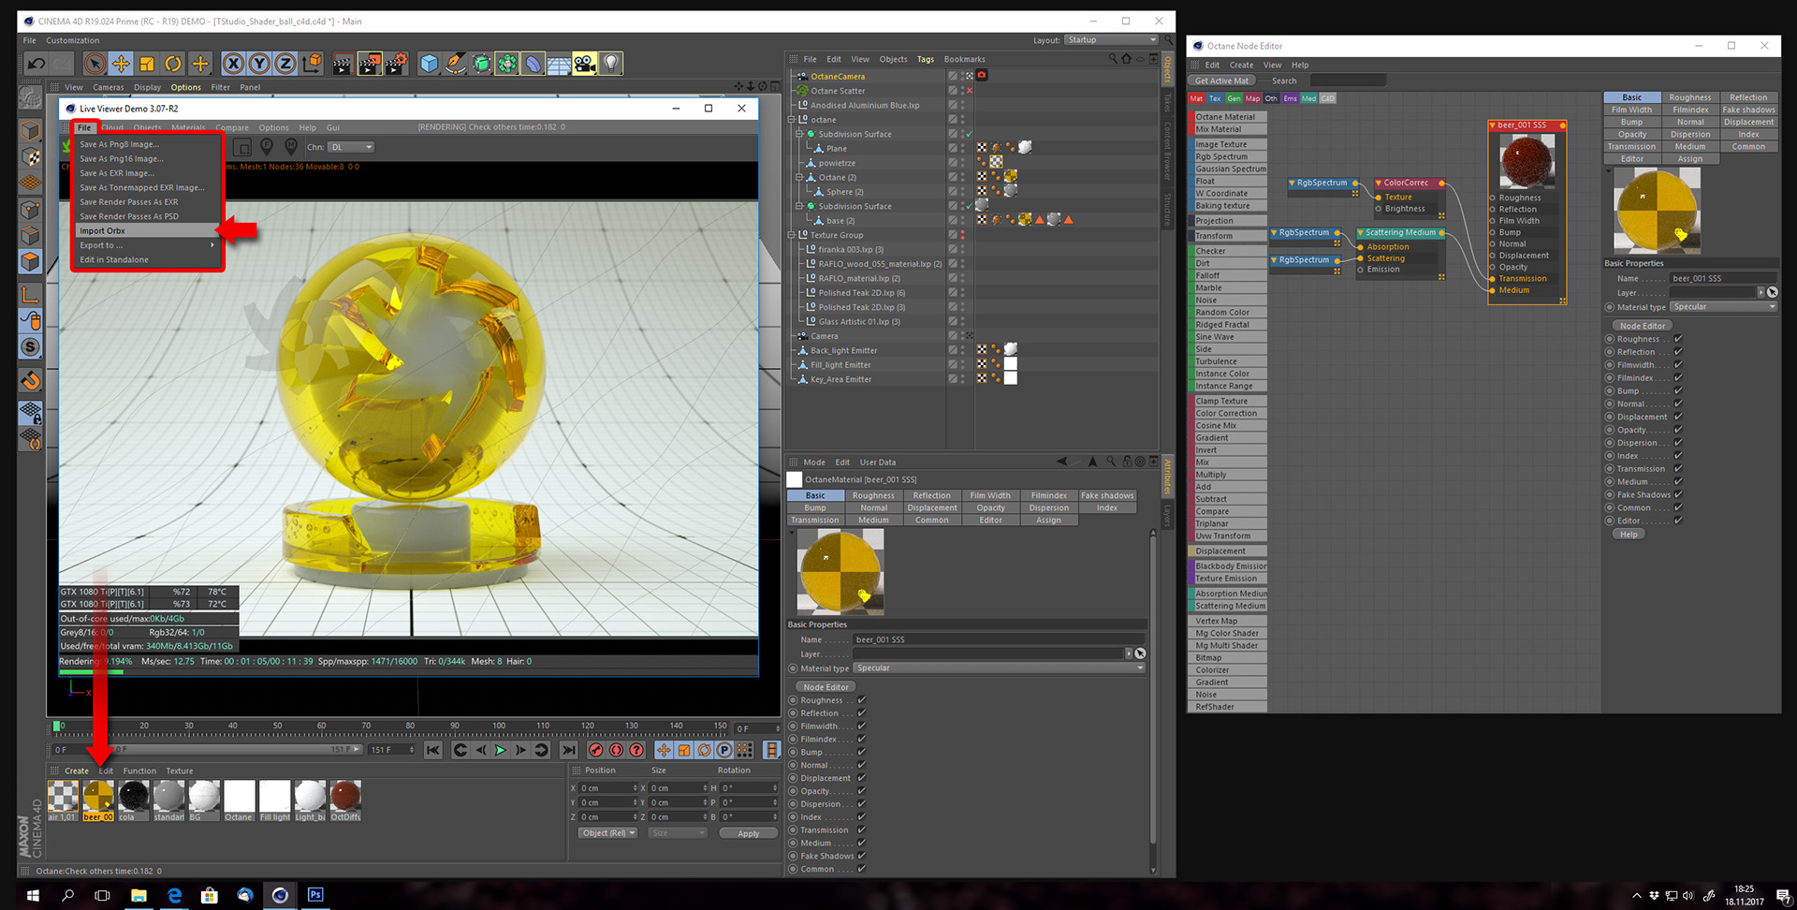Image resolution: width=1797 pixels, height=910 pixels.
Task: Toggle Common checkbox in Node Editor panel
Action: [1678, 507]
